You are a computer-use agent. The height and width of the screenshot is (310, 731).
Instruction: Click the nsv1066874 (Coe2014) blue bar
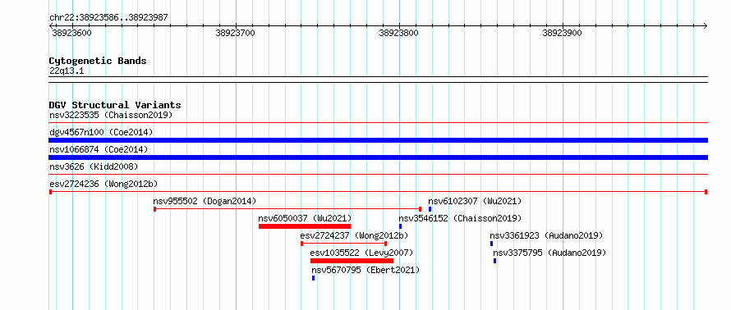[378, 157]
